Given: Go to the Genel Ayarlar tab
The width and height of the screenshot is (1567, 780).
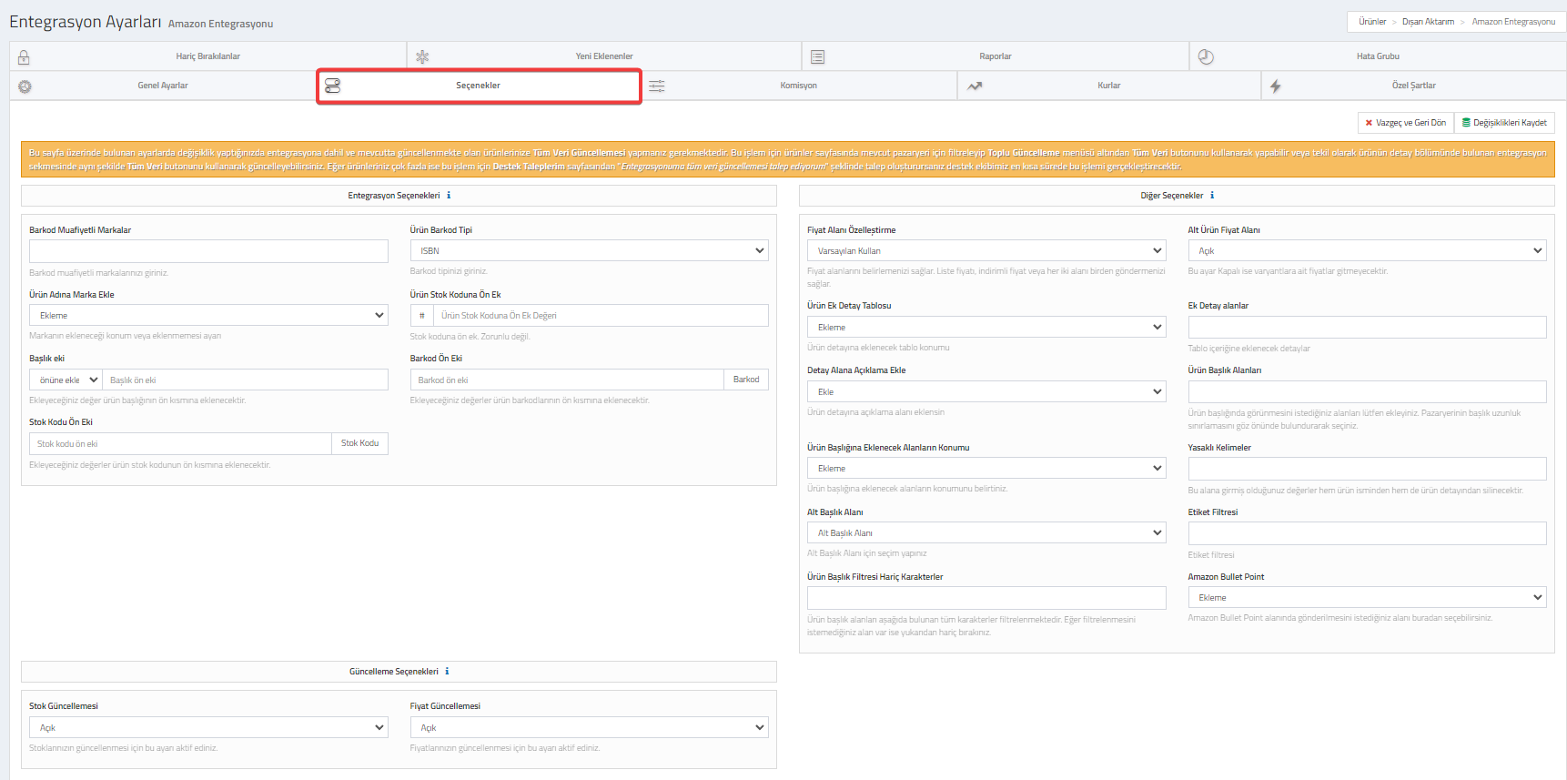Looking at the screenshot, I should (163, 86).
